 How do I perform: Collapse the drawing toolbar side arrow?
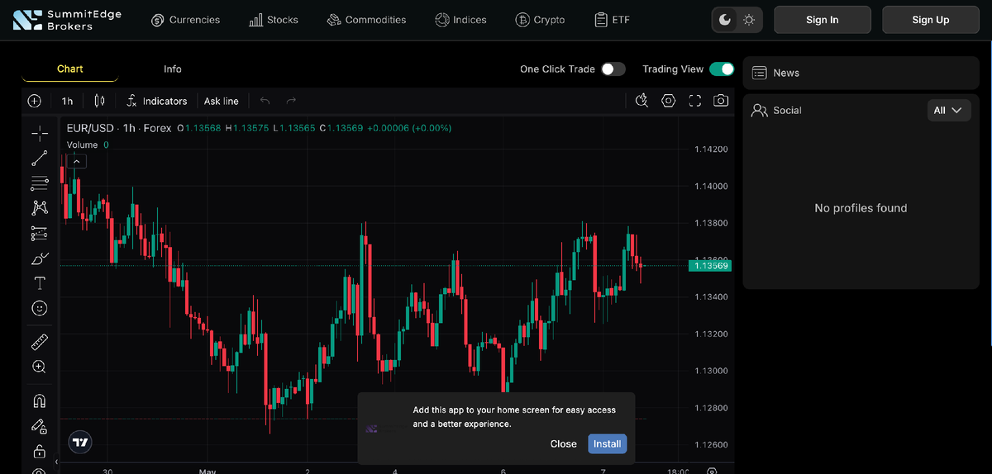tap(56, 462)
